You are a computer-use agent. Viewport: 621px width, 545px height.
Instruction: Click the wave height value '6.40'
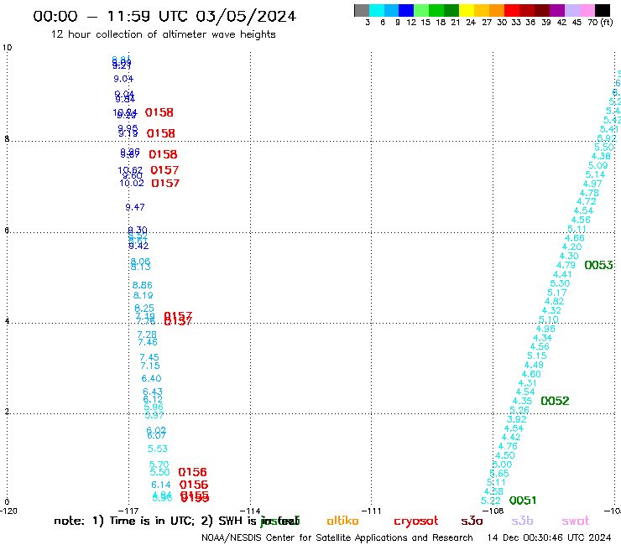151,379
